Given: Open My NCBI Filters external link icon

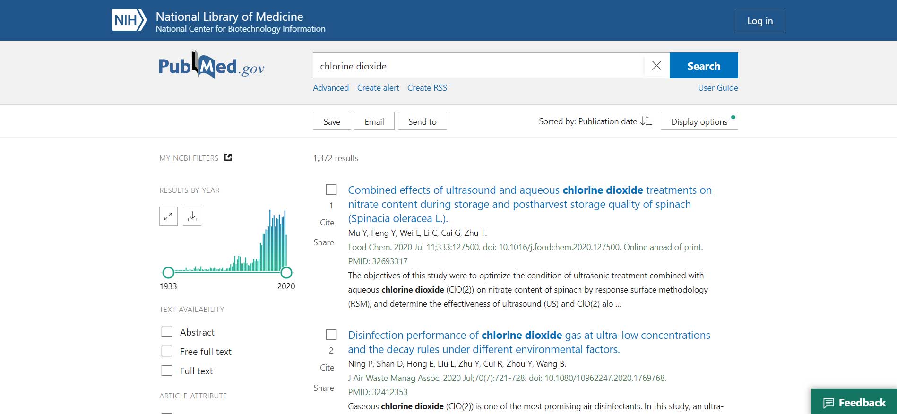Looking at the screenshot, I should [x=228, y=157].
